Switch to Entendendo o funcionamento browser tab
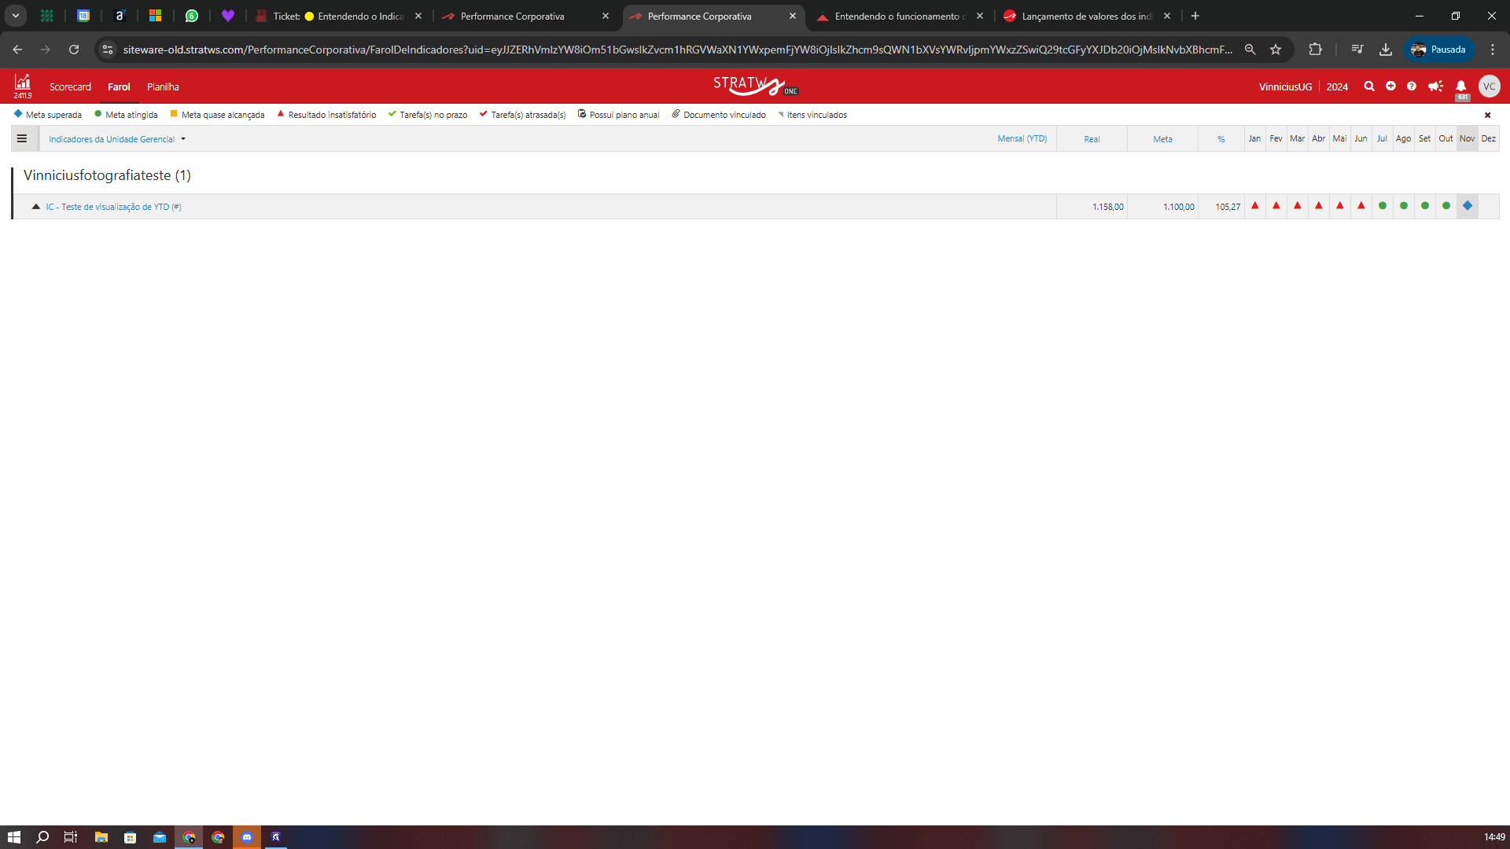Viewport: 1510px width, 849px height. pos(899,16)
